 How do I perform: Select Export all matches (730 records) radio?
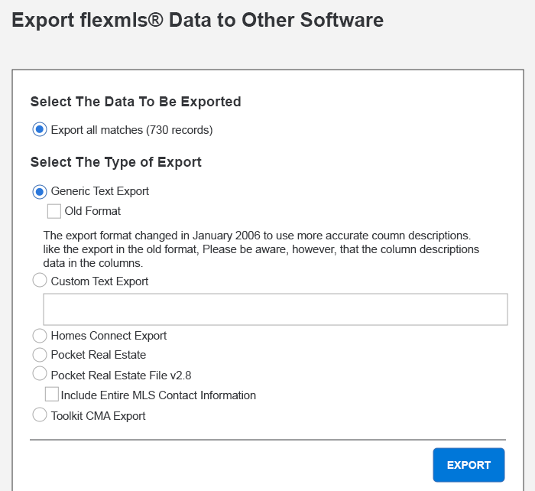click(x=40, y=130)
